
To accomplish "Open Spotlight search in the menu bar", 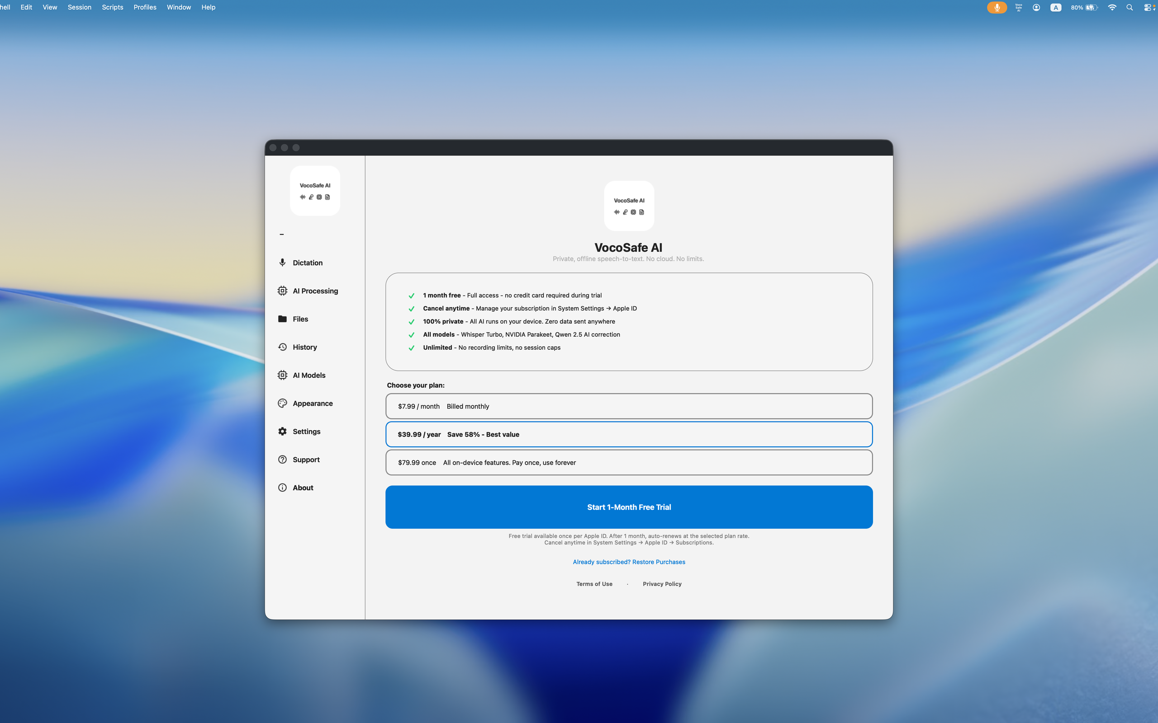I will click(x=1130, y=7).
